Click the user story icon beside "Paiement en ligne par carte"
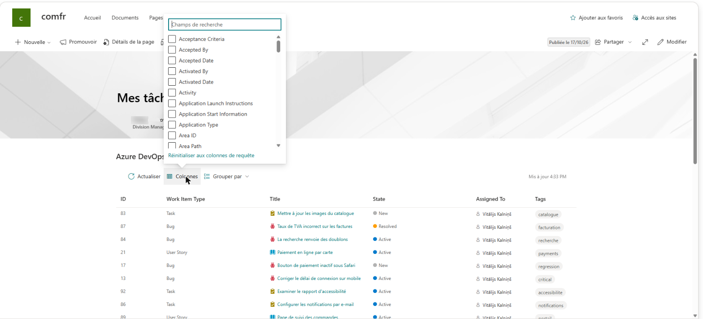The image size is (703, 319). click(x=272, y=253)
